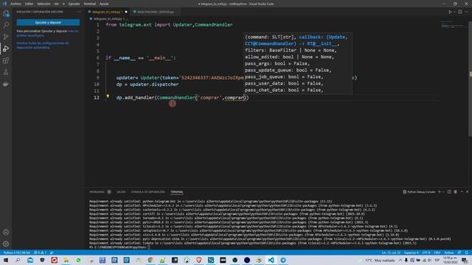
Task: Open the Manage gear icon
Action: point(6,244)
